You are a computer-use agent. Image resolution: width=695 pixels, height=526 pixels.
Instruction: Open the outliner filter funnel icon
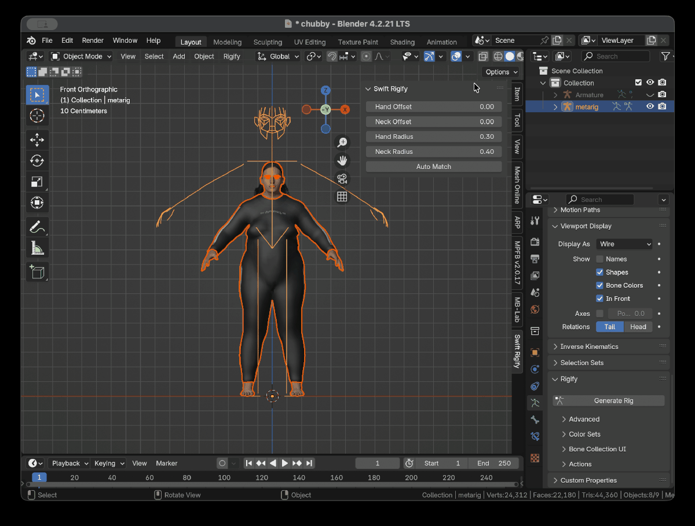pyautogui.click(x=665, y=56)
